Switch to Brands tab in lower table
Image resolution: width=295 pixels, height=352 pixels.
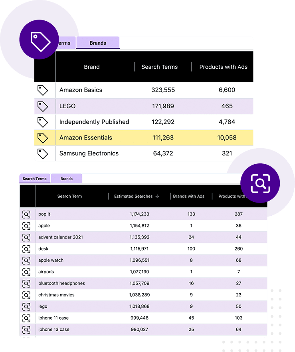pyautogui.click(x=66, y=179)
